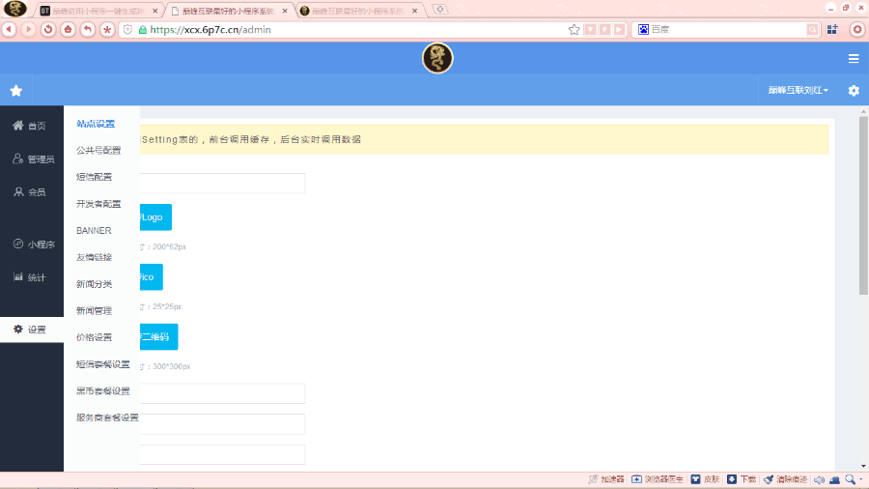
Task: Click the first text field below the notice
Action: pos(222,183)
